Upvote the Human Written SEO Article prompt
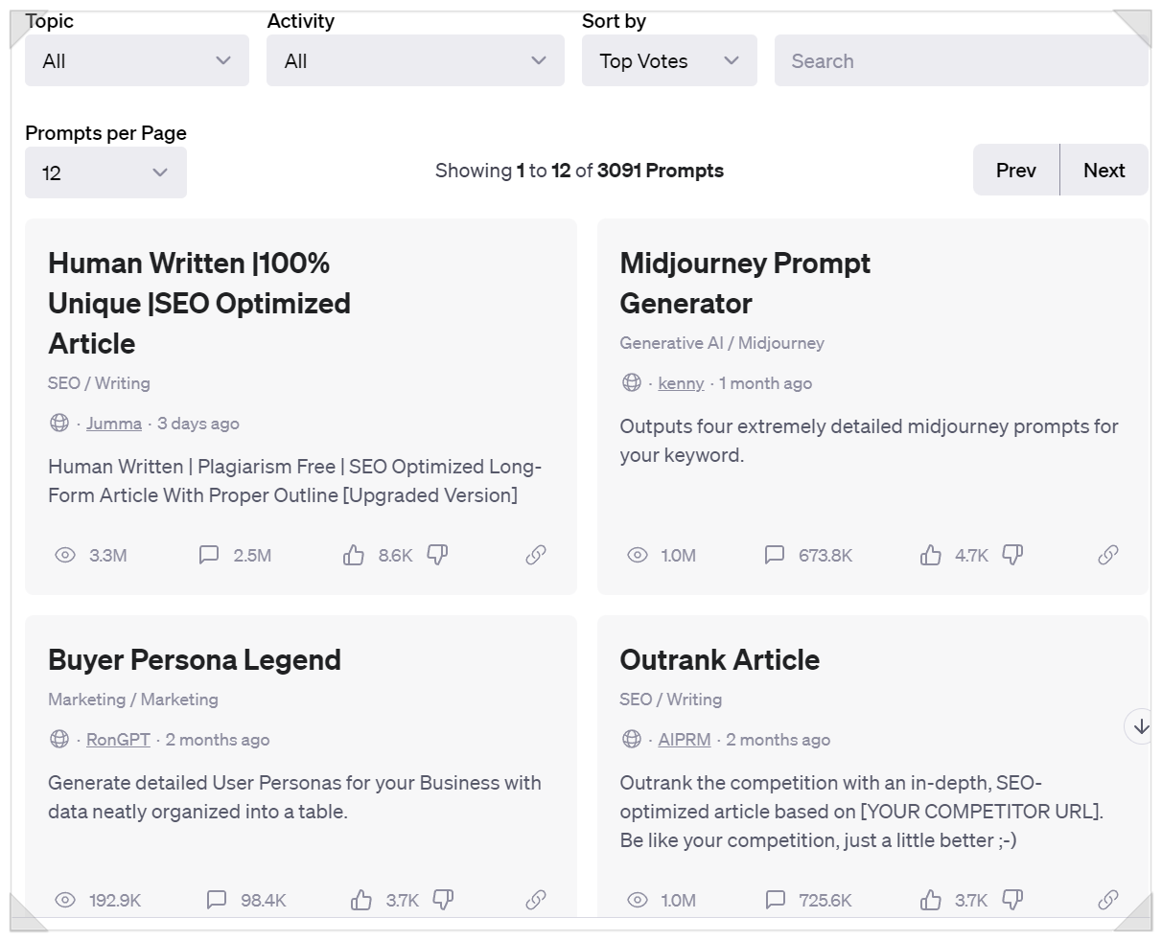Screen dimensions: 1162x941 coord(354,555)
